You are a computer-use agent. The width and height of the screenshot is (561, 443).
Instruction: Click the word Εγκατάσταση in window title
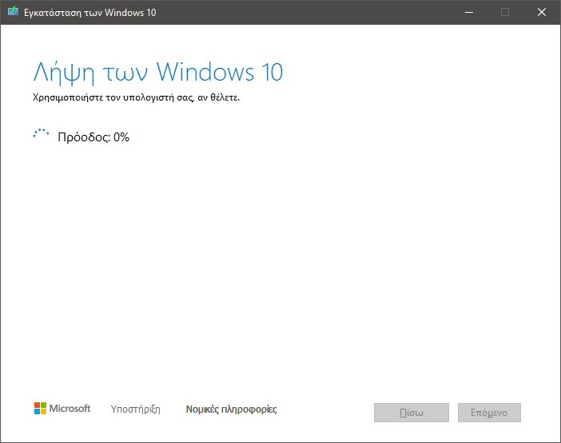[x=51, y=12]
